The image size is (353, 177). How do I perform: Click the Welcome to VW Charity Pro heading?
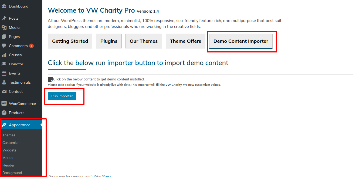91,10
